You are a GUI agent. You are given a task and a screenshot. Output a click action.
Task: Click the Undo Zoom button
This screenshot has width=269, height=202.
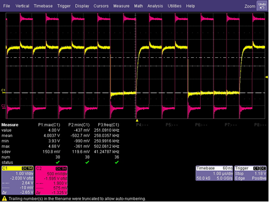coord(262,6)
